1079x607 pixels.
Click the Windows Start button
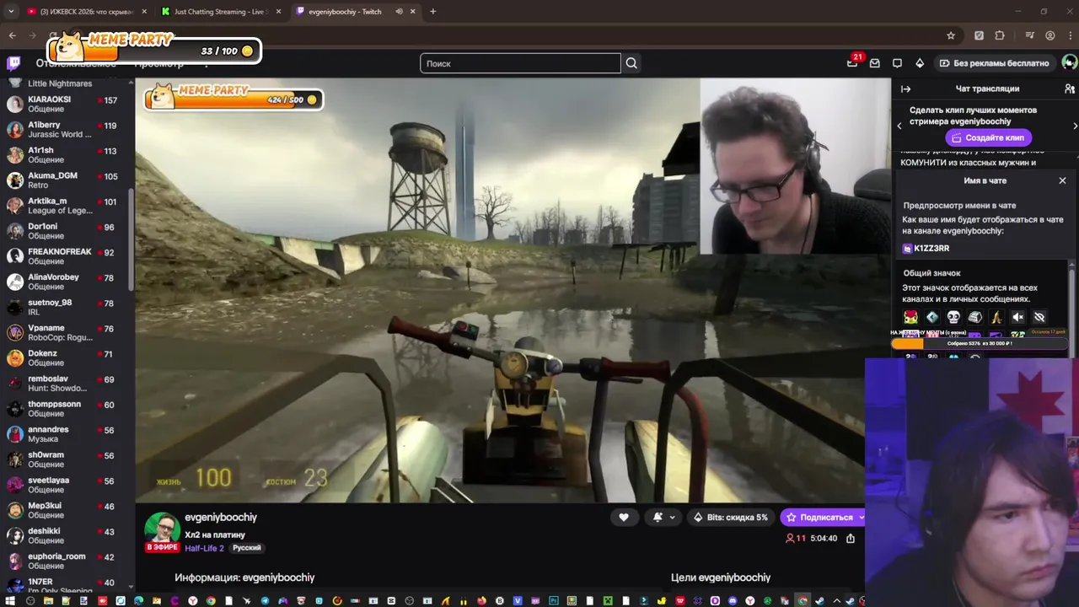9,600
